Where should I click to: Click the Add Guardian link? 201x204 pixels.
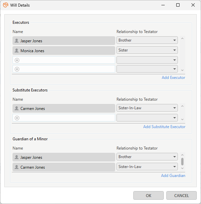pos(173,176)
